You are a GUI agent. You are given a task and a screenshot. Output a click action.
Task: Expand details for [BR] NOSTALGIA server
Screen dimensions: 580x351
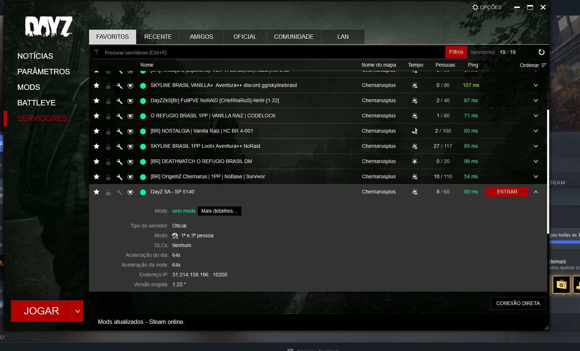[536, 131]
